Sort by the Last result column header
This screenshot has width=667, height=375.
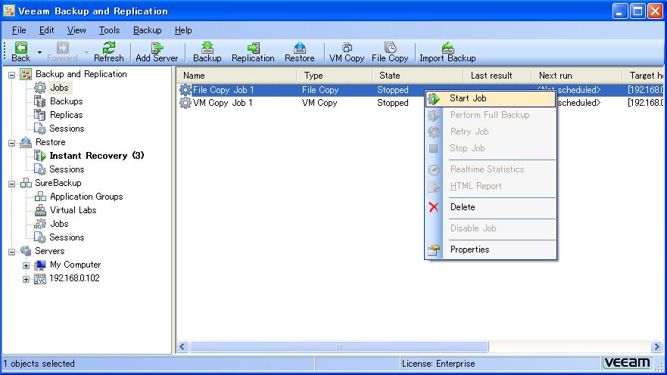(x=497, y=76)
